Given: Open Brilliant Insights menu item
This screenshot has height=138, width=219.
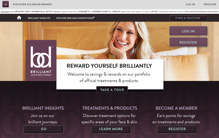Looking at the screenshot, I should 39,18.
